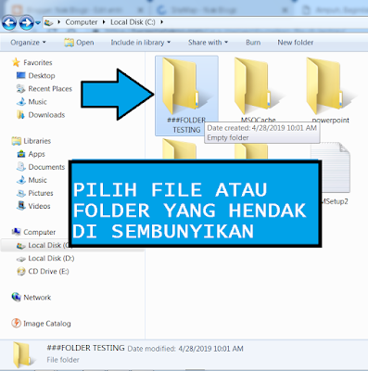This screenshot has width=368, height=371.
Task: Expand arrow before Computer breadcrumb
Action: pyautogui.click(x=59, y=22)
